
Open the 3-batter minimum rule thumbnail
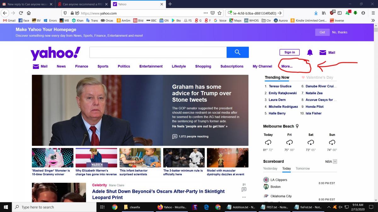tap(184, 158)
